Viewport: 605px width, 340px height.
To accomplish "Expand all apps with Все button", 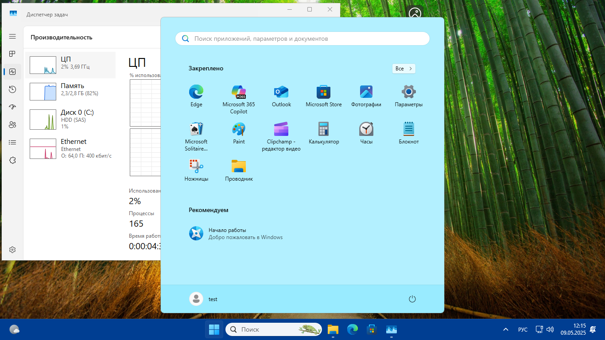I will [403, 69].
